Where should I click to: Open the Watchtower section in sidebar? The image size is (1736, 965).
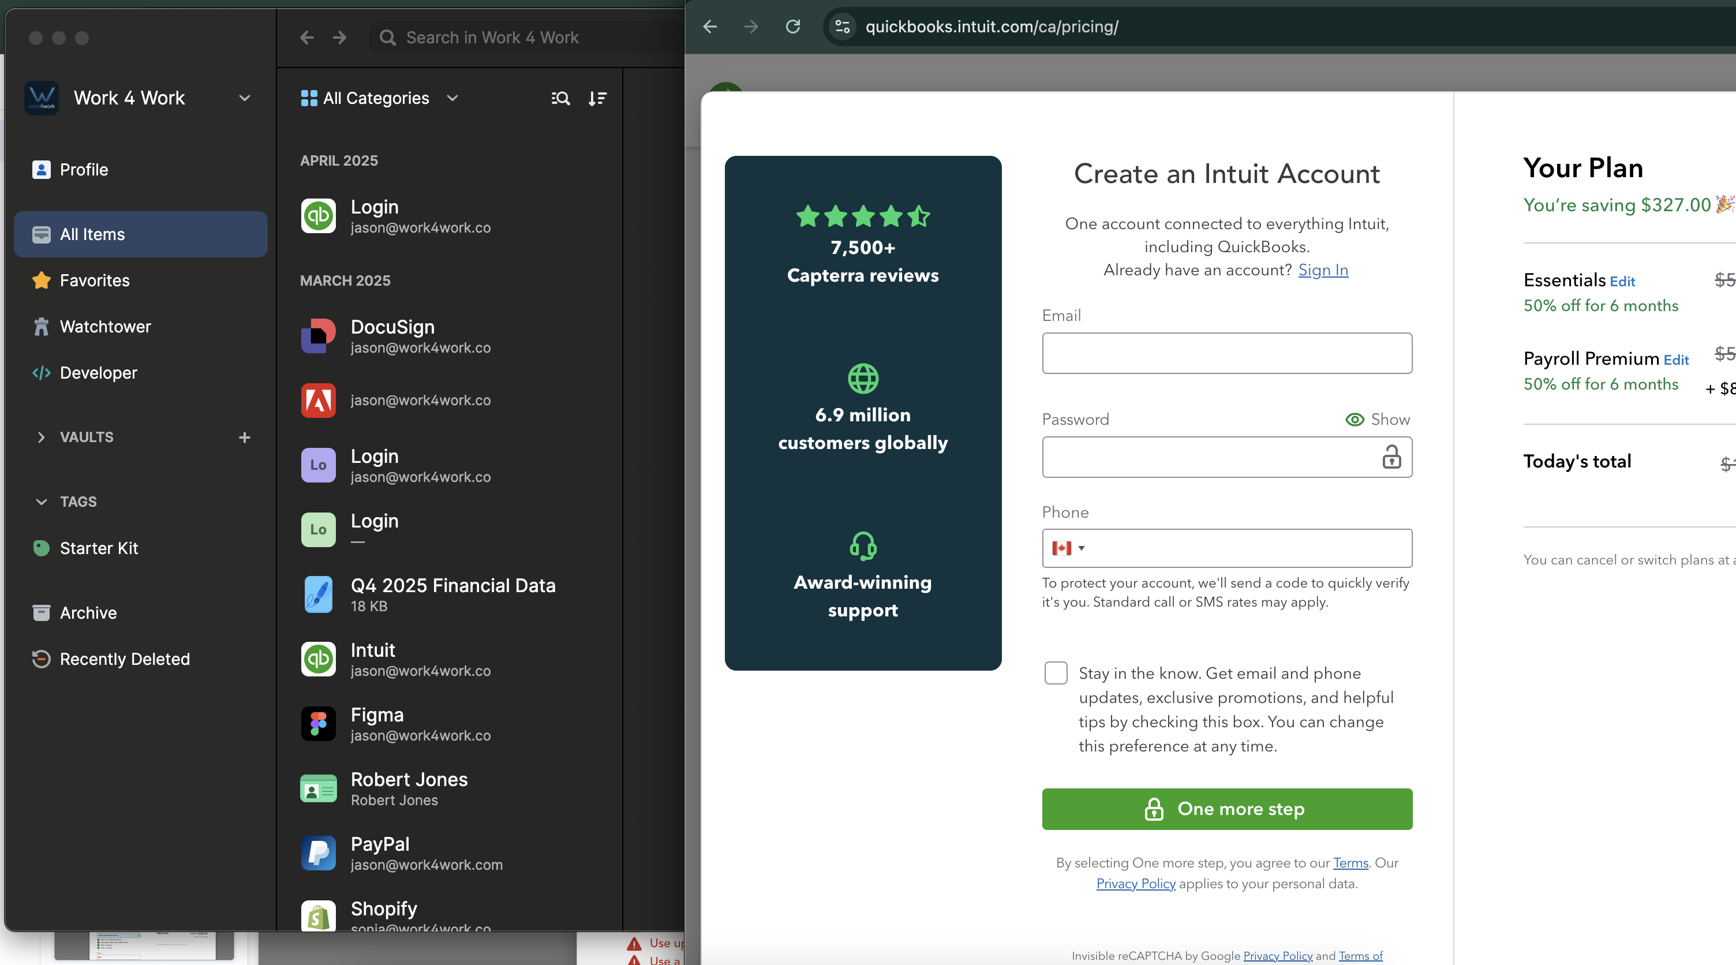[105, 326]
